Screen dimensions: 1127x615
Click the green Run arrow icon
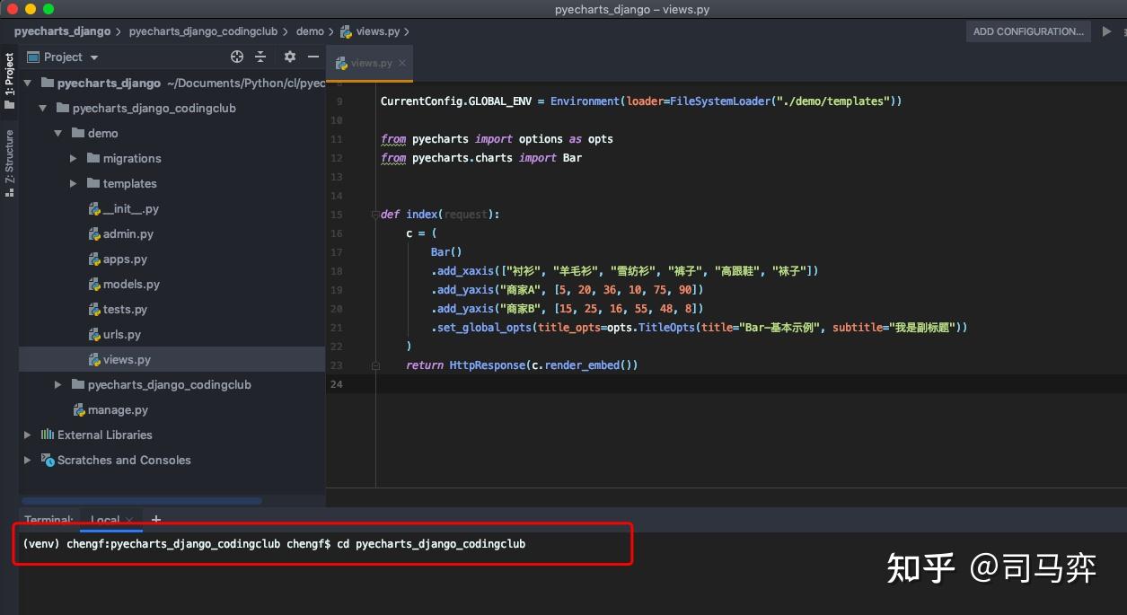tap(1106, 31)
